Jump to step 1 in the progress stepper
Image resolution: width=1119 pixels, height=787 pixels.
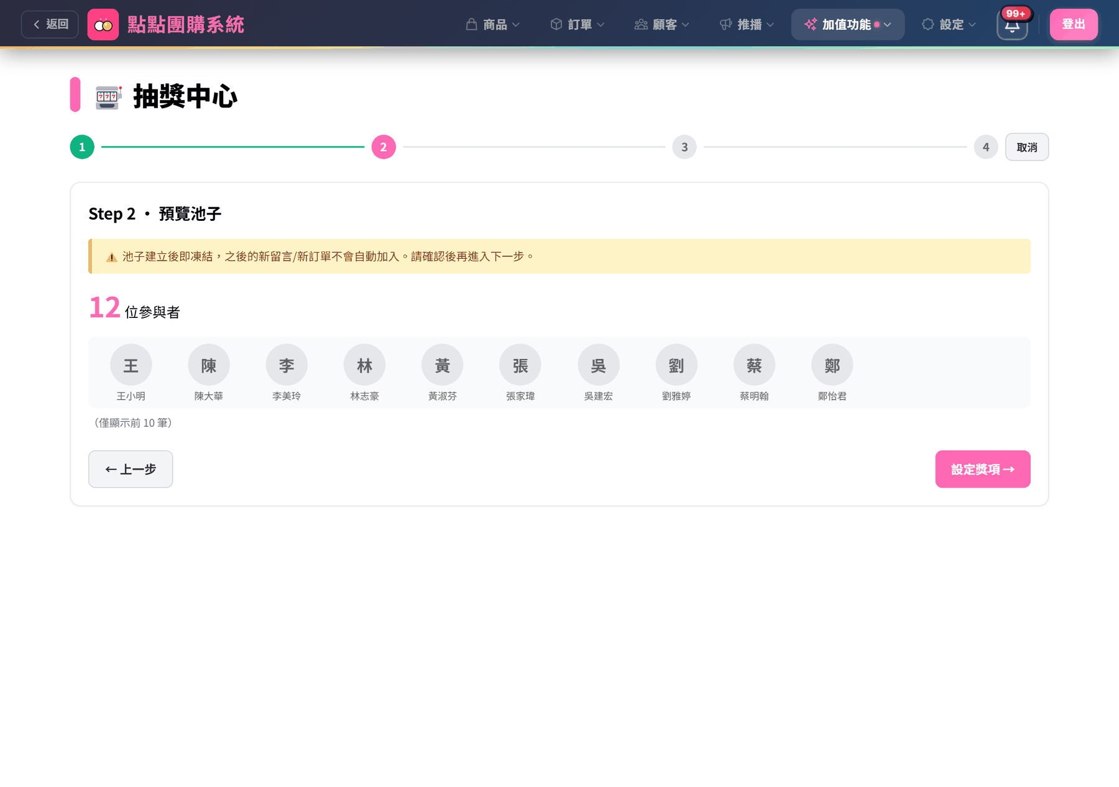[82, 147]
